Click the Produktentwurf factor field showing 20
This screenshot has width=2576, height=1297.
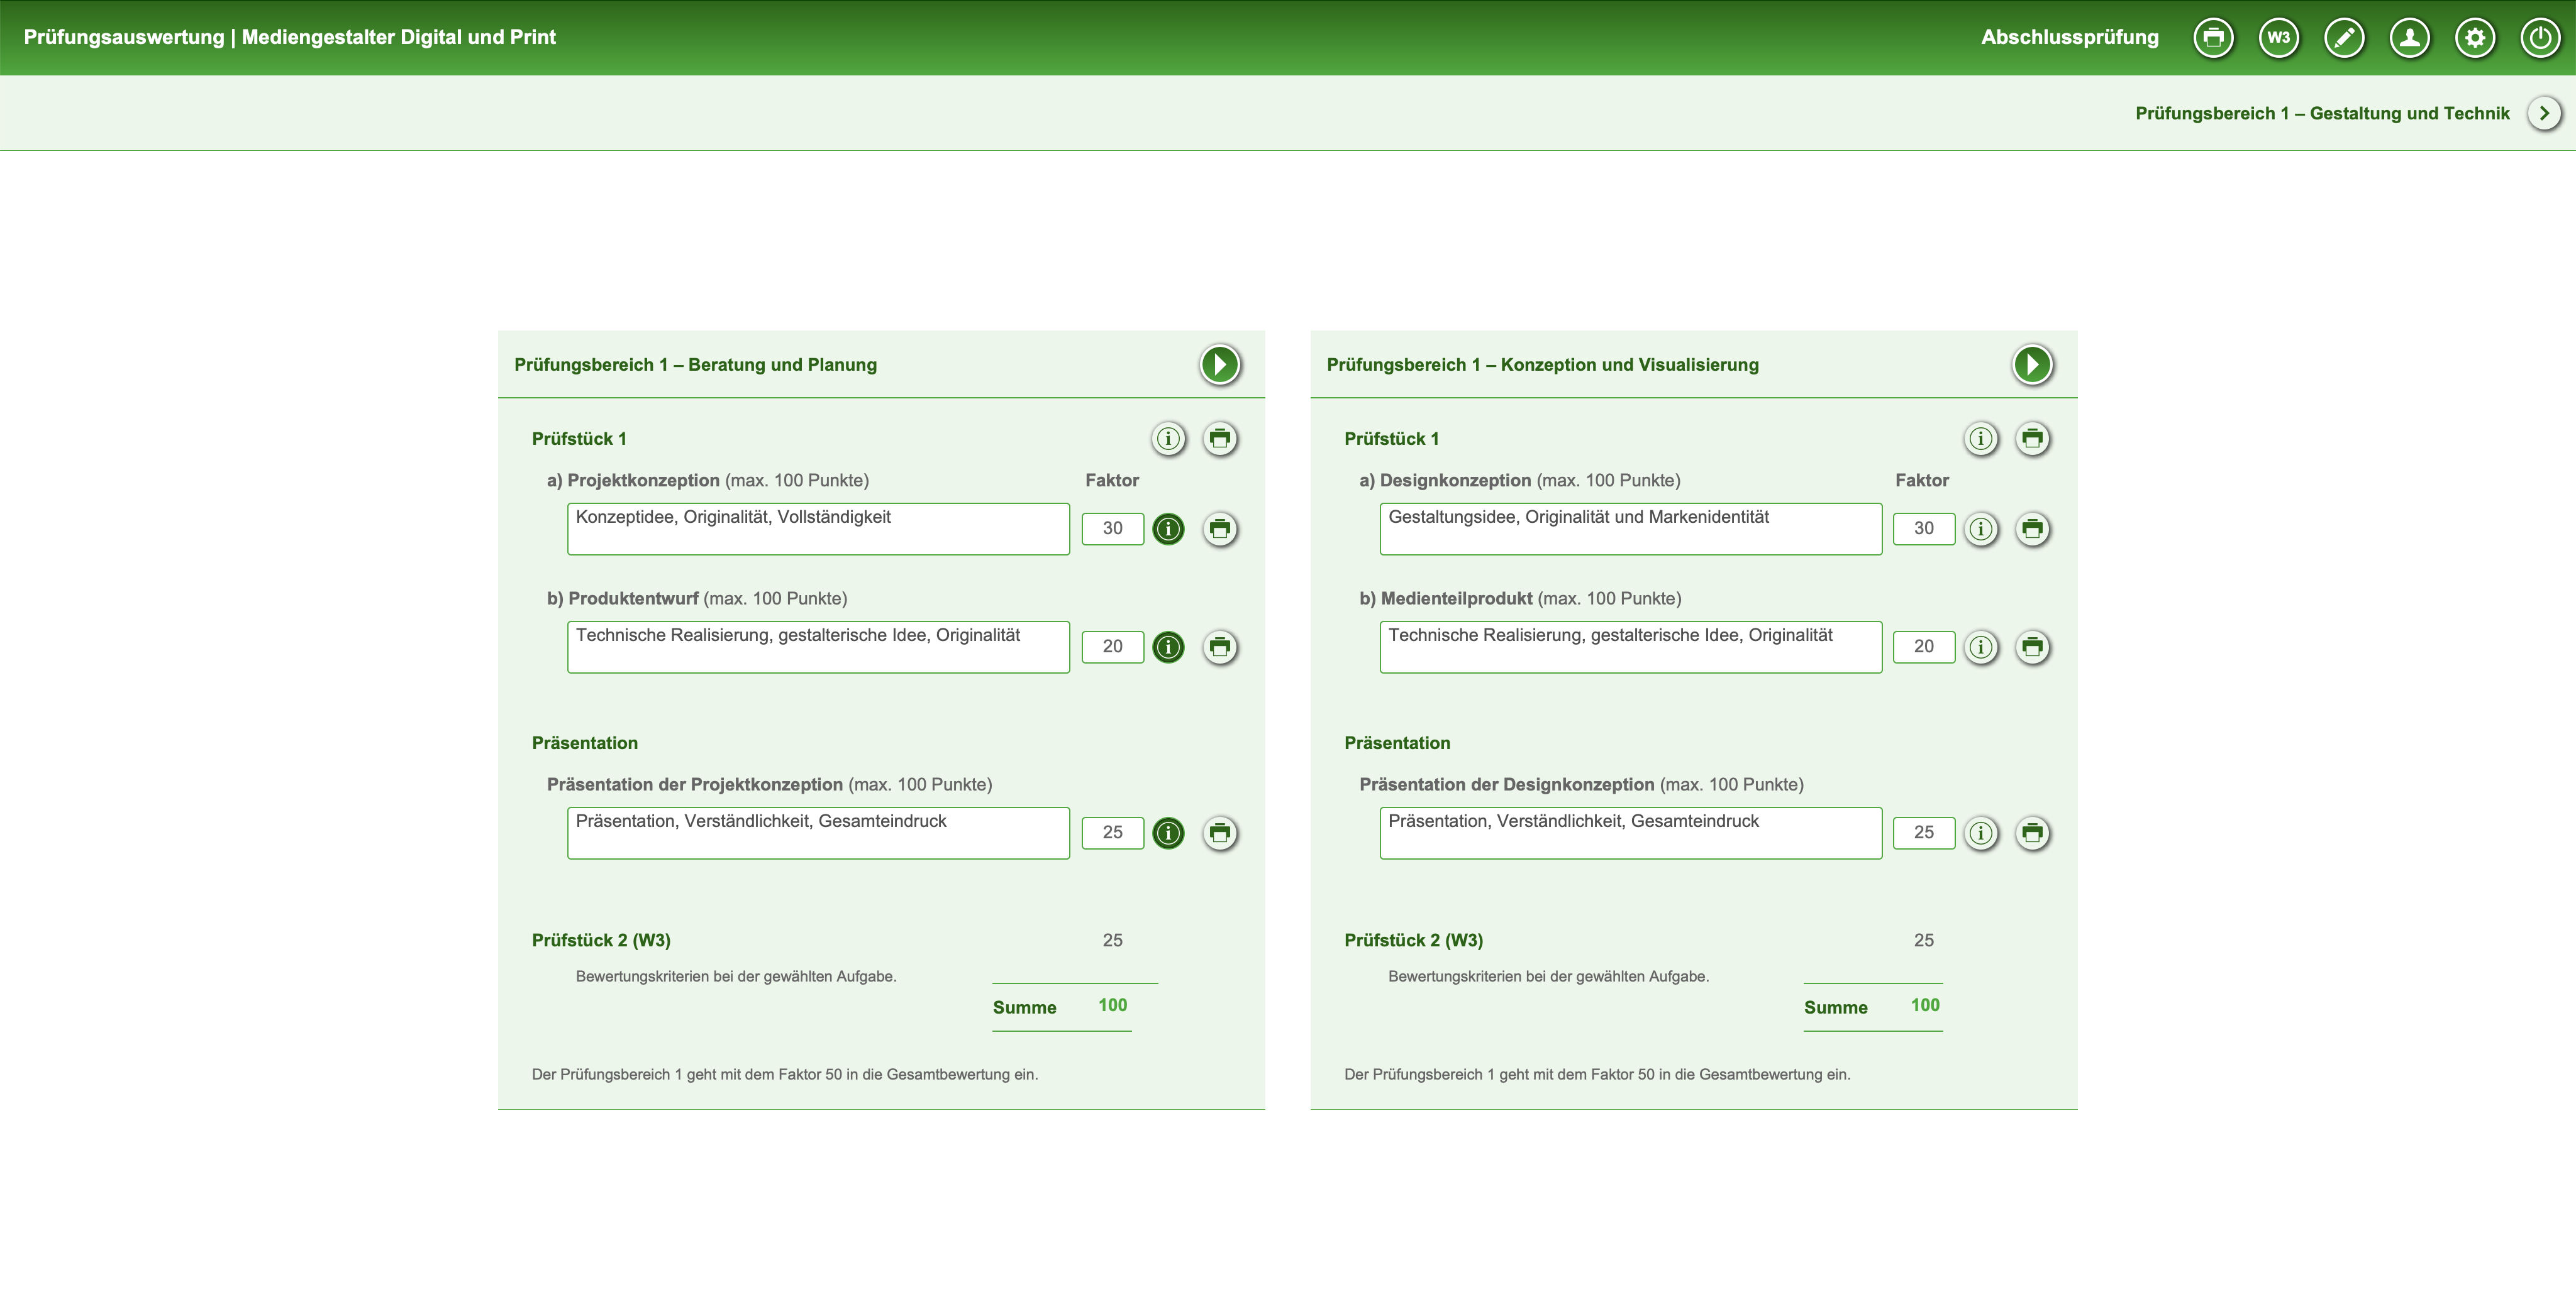coord(1112,647)
